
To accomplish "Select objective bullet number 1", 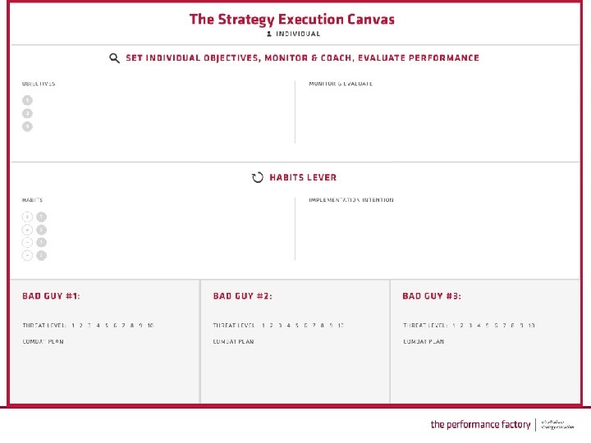I will coord(27,100).
